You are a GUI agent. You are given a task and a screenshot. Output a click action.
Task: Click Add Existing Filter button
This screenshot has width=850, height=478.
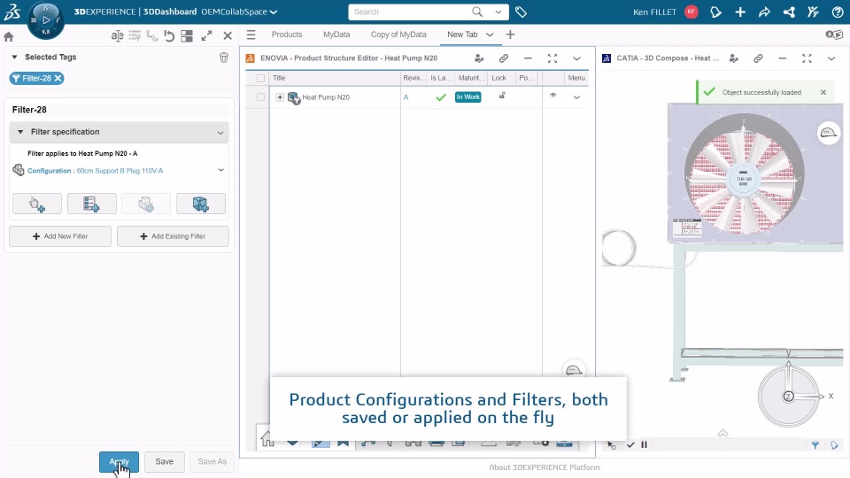(x=173, y=236)
